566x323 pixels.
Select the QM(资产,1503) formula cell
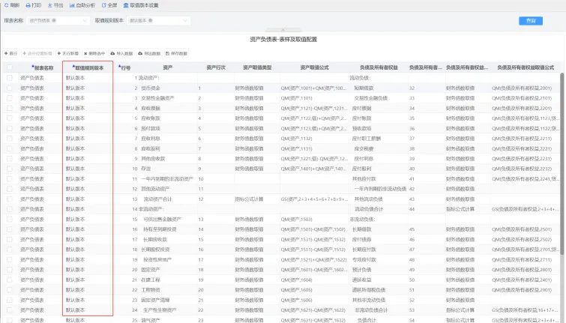coord(296,219)
